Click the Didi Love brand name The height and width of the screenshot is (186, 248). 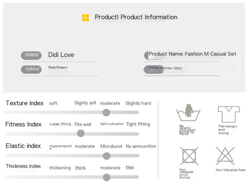pos(61,55)
